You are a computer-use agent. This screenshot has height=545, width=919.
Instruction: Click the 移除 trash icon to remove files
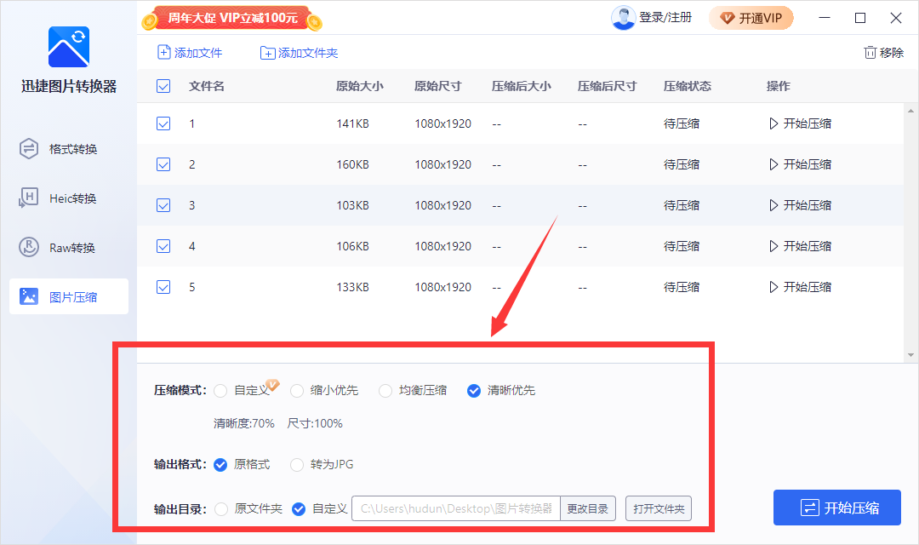click(x=870, y=52)
